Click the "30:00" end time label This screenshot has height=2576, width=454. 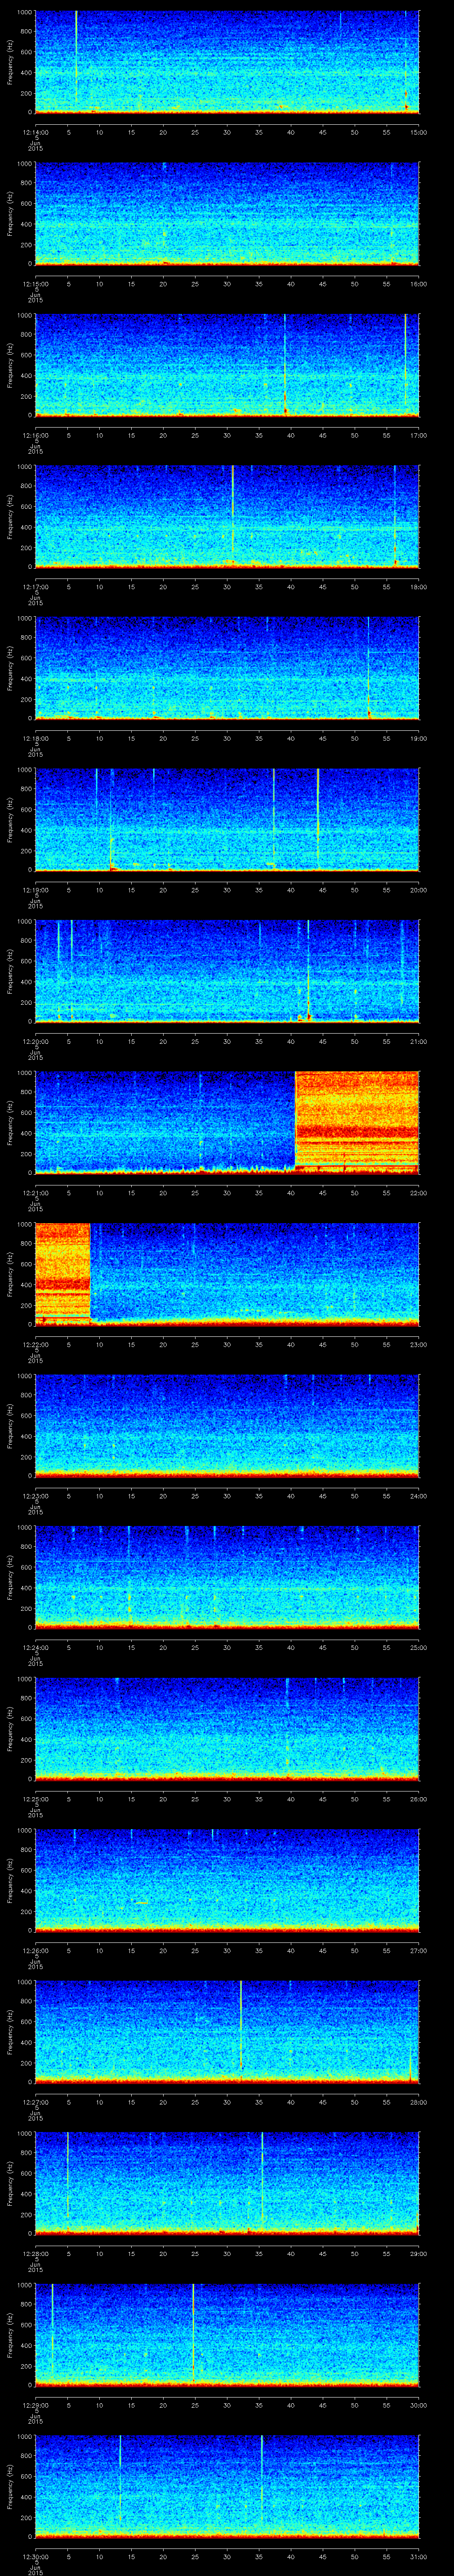(x=418, y=2404)
